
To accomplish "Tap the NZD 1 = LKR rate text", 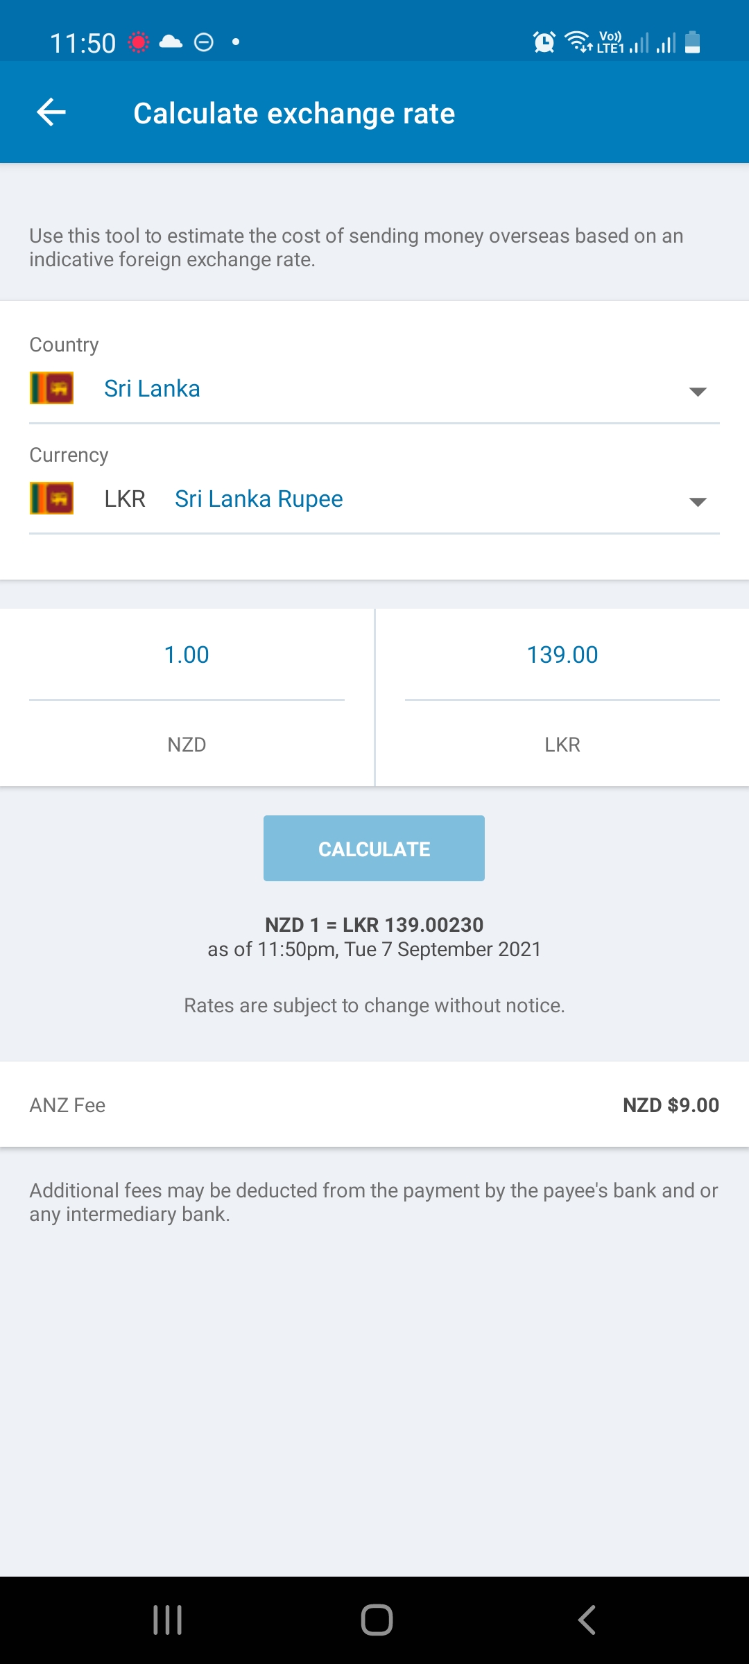I will coord(374,925).
